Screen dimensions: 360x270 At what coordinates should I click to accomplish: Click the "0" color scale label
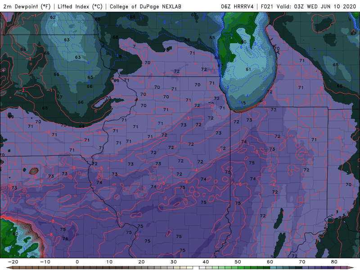(77, 262)
